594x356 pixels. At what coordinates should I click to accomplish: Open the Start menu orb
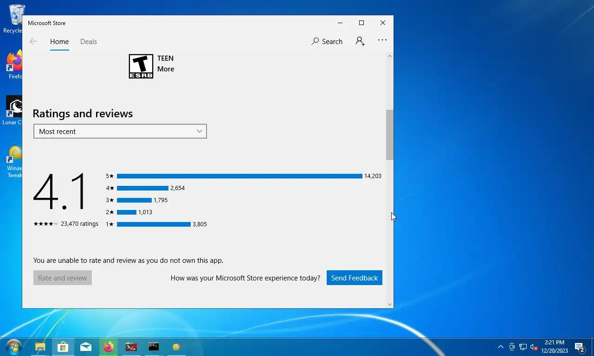[x=13, y=347]
